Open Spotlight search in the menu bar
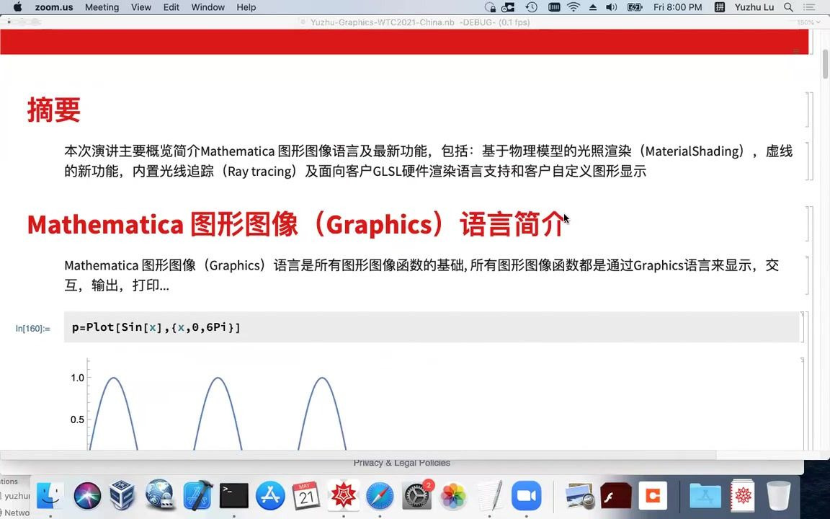830x519 pixels. (788, 7)
